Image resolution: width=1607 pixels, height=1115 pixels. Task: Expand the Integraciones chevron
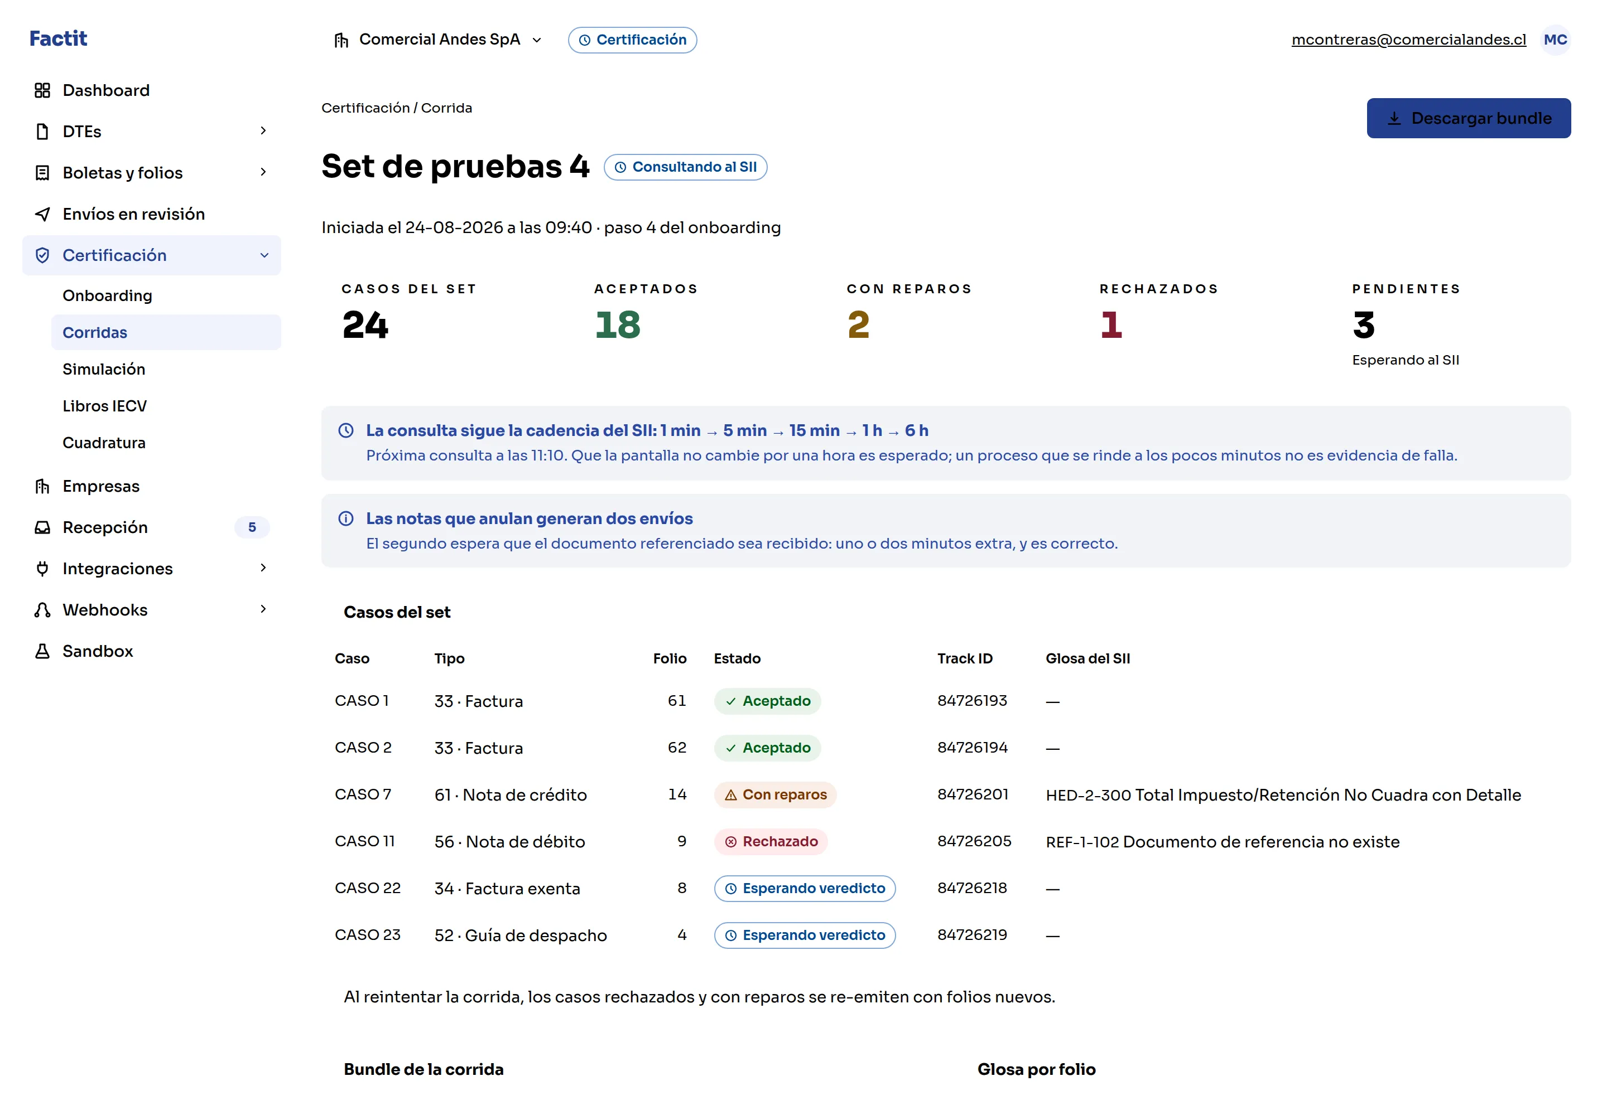click(263, 568)
